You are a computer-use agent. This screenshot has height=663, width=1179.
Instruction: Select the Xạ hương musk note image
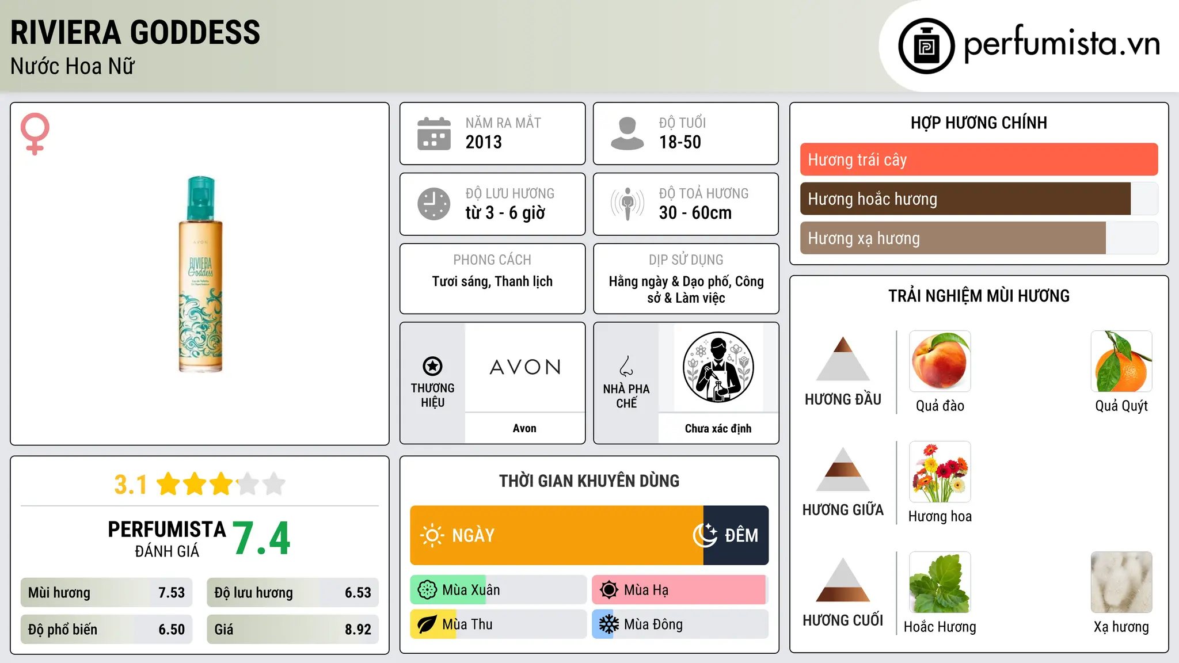[1121, 582]
